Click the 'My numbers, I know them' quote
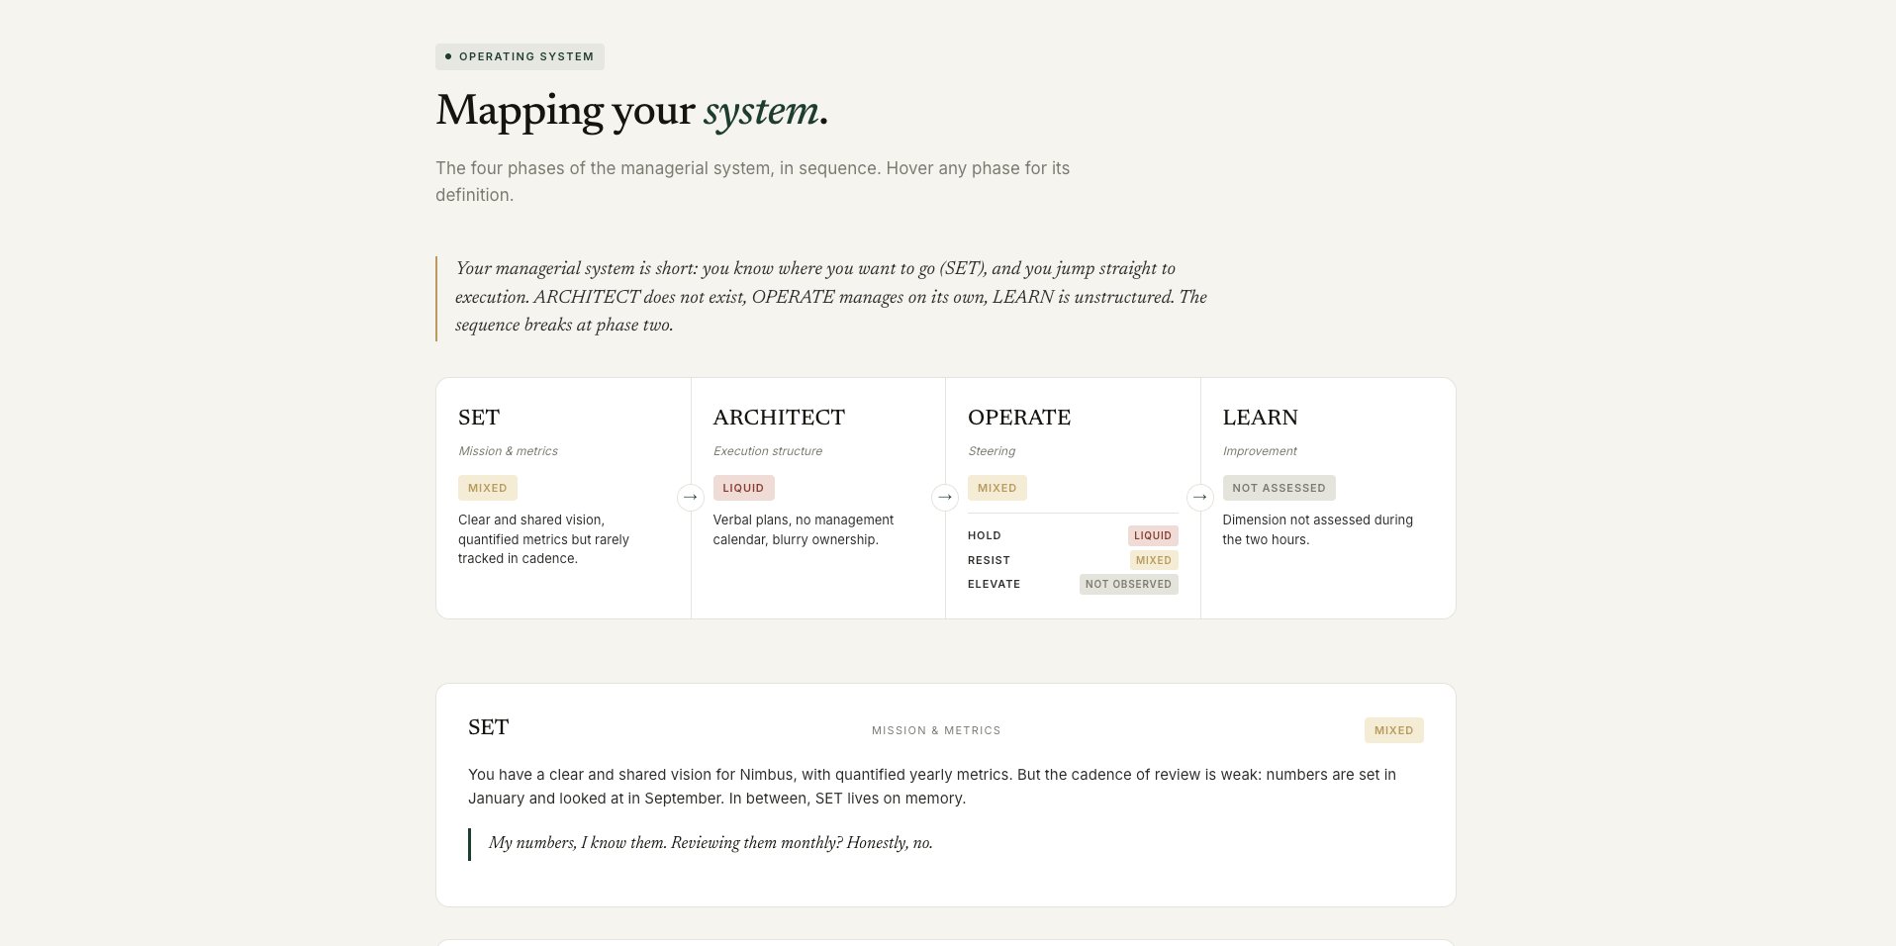Image resolution: width=1896 pixels, height=946 pixels. 711,843
